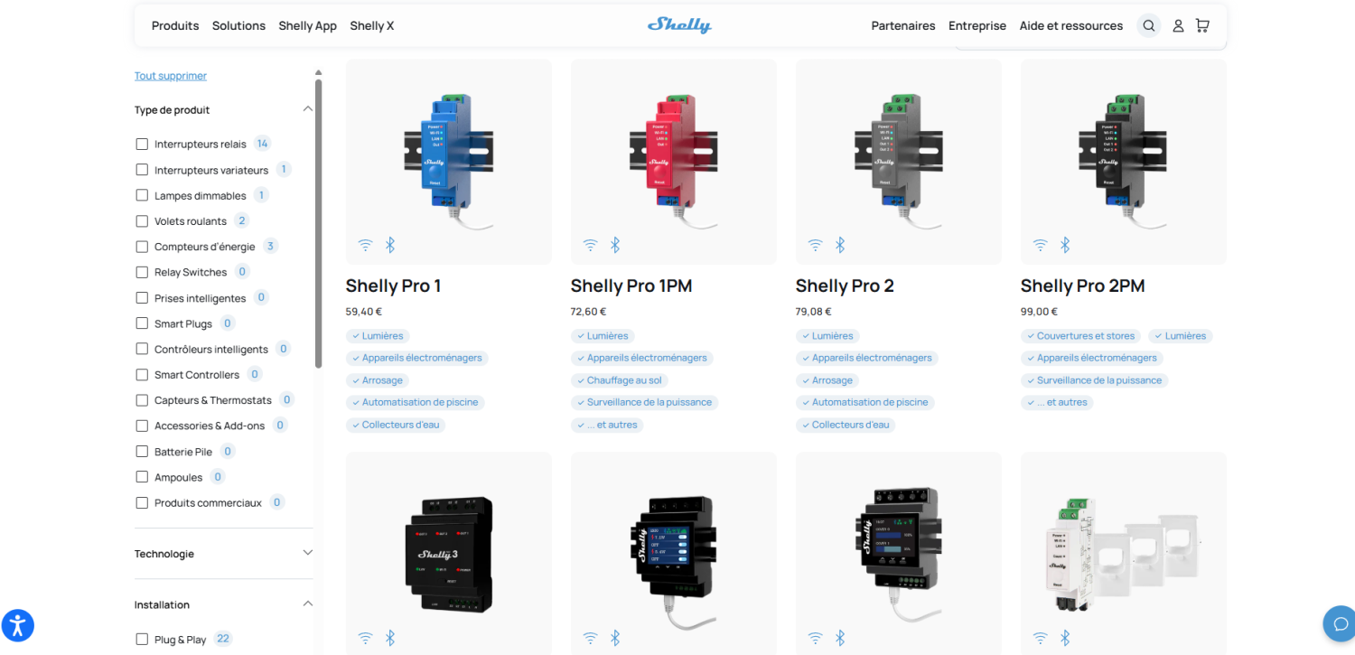Open the Shelly Pro 1PM product title
This screenshot has height=655, width=1355.
tap(631, 286)
